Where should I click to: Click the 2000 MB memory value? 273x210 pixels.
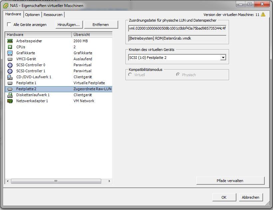[81, 41]
